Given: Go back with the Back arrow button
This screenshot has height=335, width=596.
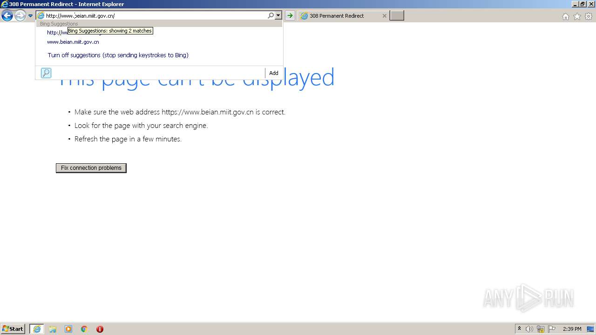Looking at the screenshot, I should (7, 16).
